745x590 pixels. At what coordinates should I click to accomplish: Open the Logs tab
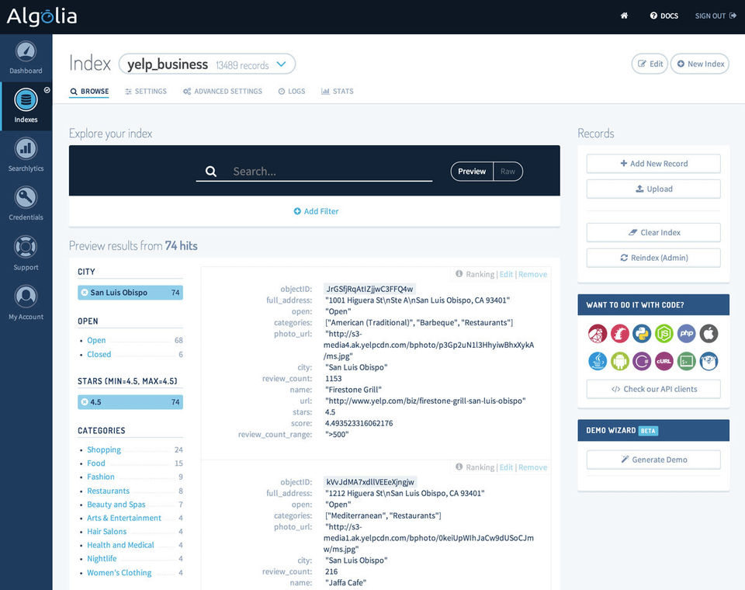pyautogui.click(x=292, y=92)
